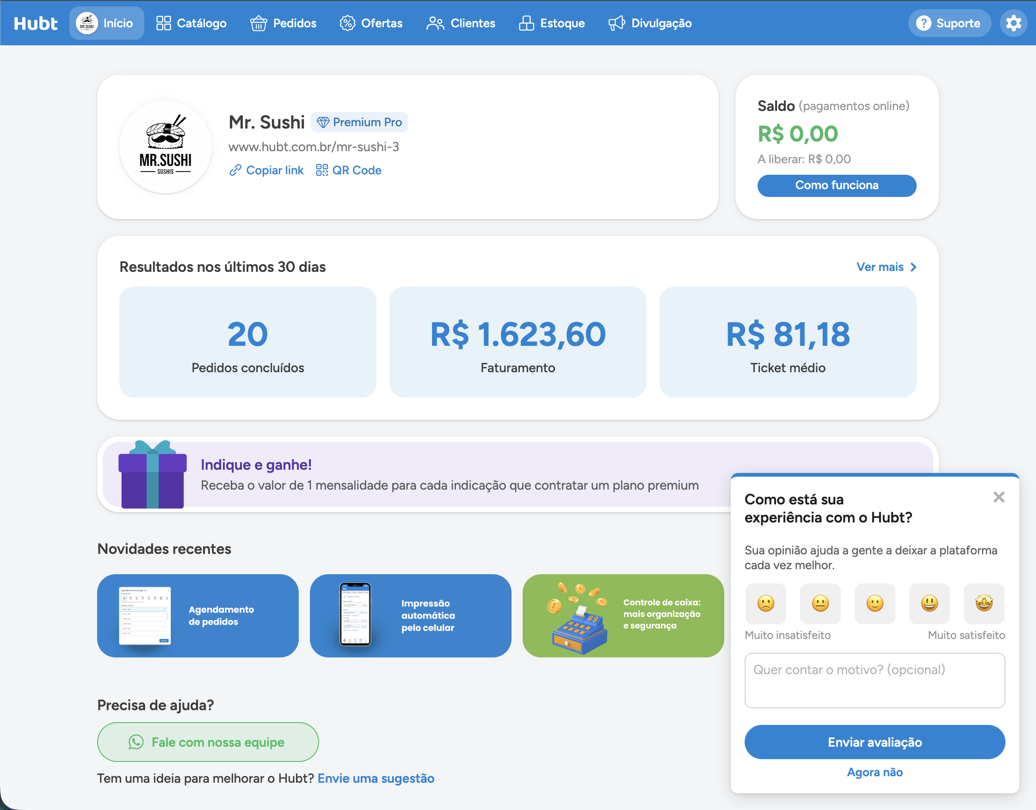The height and width of the screenshot is (810, 1036).
Task: Open Impressão automática pelo celular card
Action: coord(410,615)
